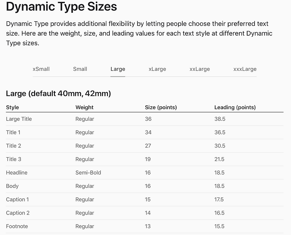Click the Semi-Bold weight in Headline row
291x235 pixels.
88,173
